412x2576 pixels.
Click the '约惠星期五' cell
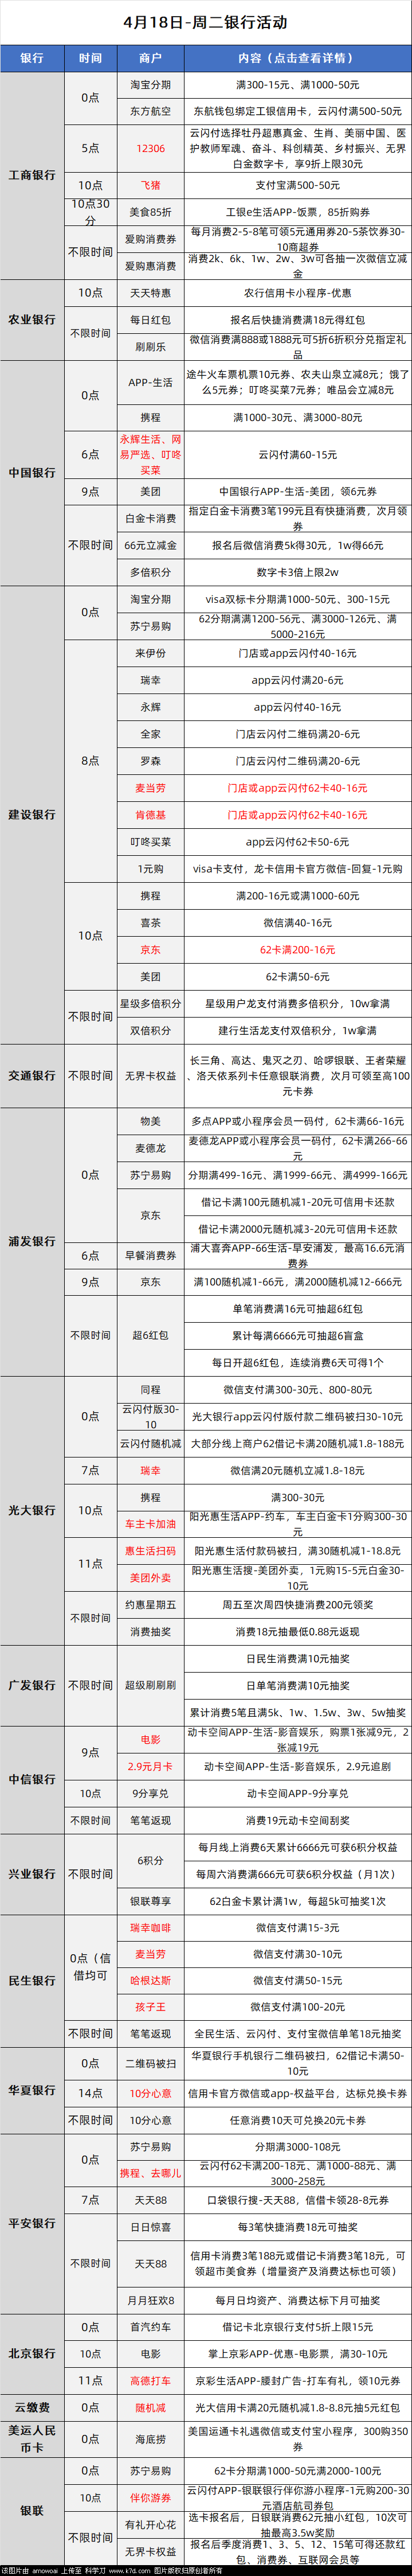click(150, 1604)
